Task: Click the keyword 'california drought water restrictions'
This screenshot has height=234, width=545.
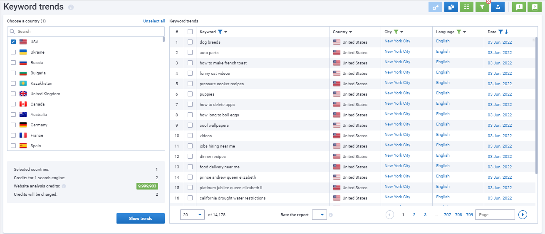Action: coord(233,198)
